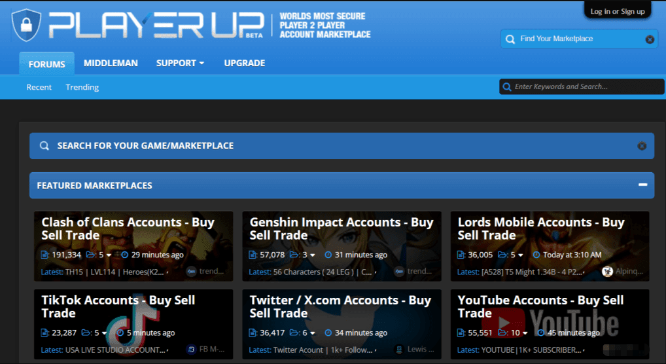Click the threads icon under Clash of Clans
666x364 pixels.
point(45,255)
